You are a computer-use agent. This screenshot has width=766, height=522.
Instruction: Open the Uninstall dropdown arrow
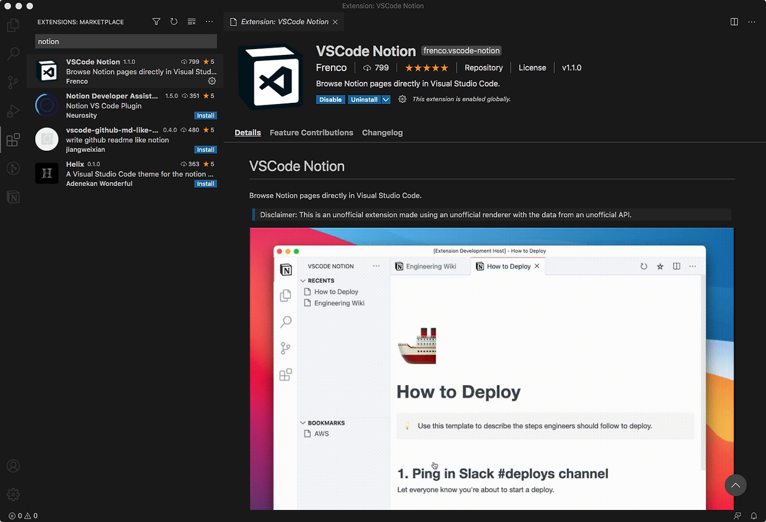pos(386,99)
